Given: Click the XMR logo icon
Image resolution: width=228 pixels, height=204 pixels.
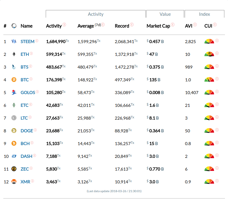Looking at the screenshot, I should [14, 182].
